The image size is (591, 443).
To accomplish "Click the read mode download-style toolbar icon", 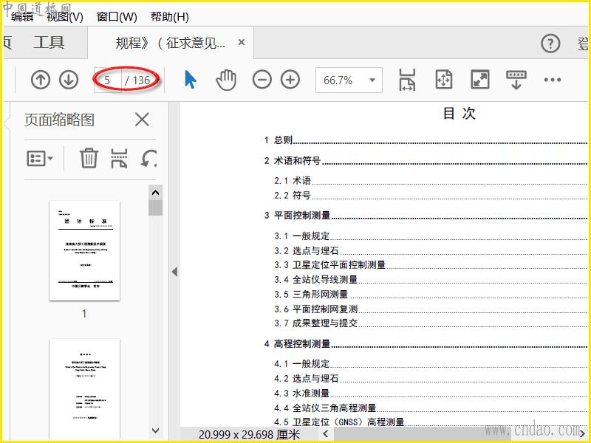I will coord(516,80).
